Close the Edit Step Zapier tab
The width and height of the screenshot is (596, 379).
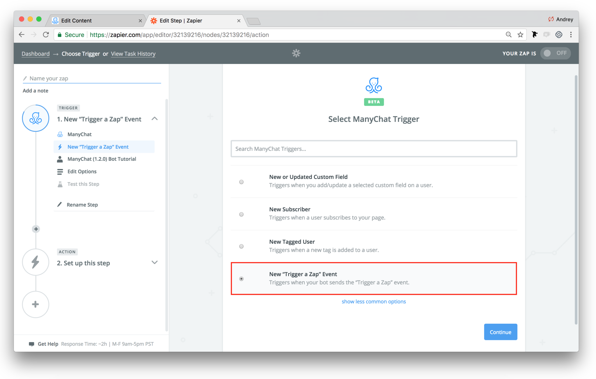click(x=239, y=21)
